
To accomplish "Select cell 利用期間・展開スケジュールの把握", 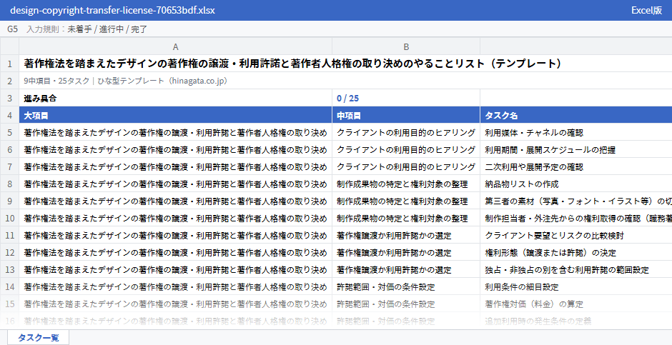I will 576,150.
